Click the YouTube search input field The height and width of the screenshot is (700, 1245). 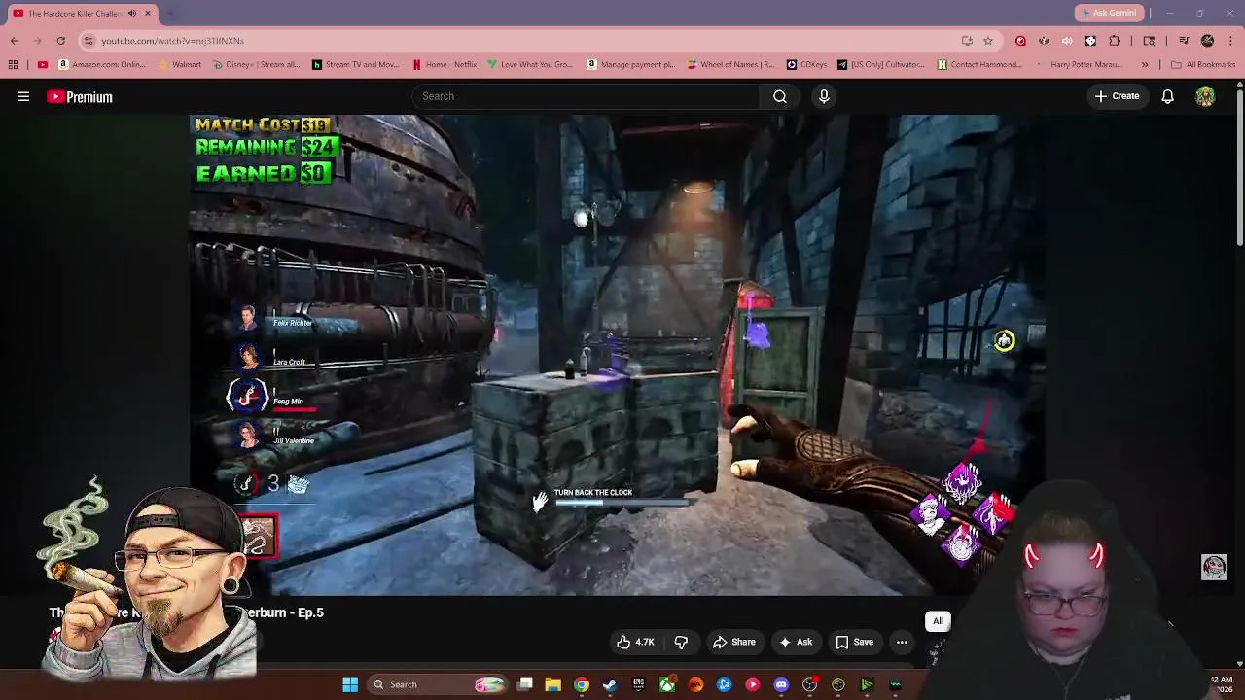587,96
